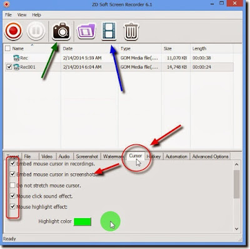Switch to the Video tab
This screenshot has height=249, width=250.
point(47,156)
